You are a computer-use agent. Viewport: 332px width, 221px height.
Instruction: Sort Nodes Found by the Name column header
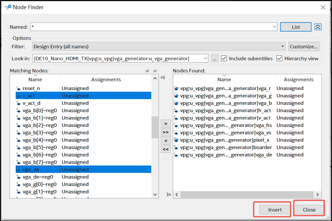point(224,79)
